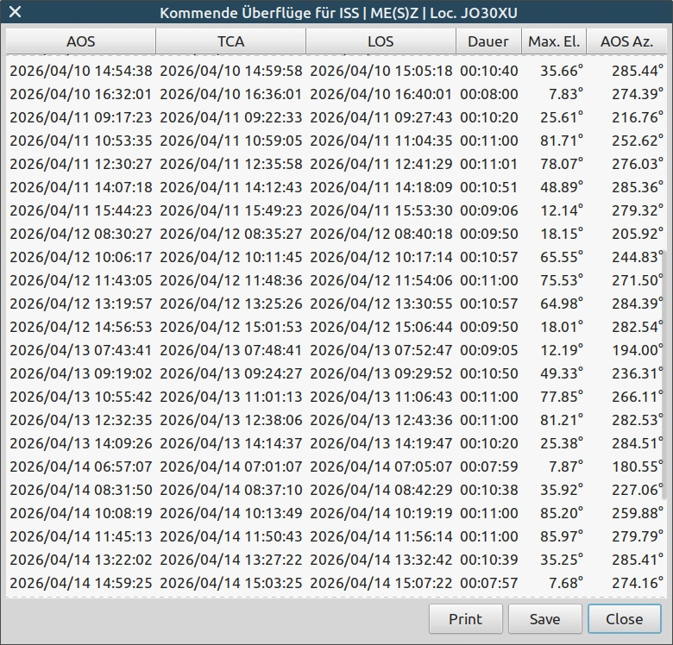Click the Print button
The height and width of the screenshot is (645, 673).
(465, 618)
